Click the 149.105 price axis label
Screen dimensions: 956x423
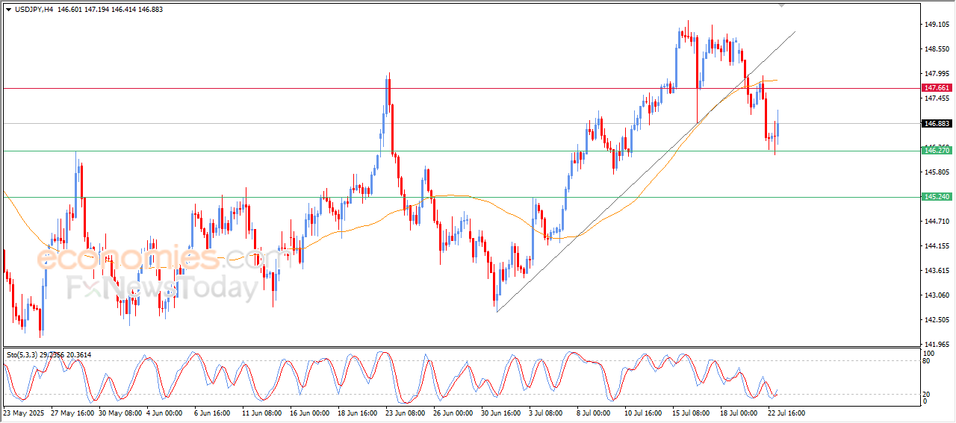[937, 25]
